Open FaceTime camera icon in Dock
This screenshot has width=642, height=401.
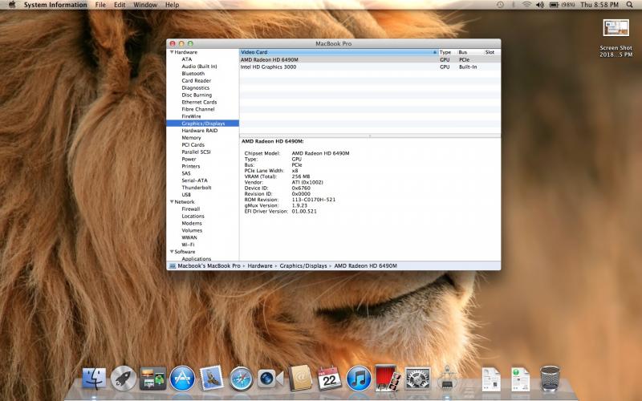point(270,379)
